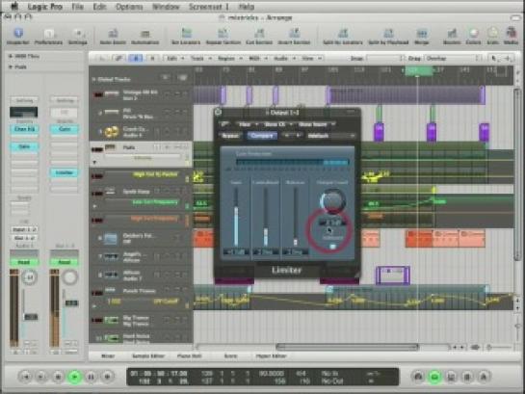
Task: Open the Screenset 1 menu
Action: pyautogui.click(x=209, y=7)
